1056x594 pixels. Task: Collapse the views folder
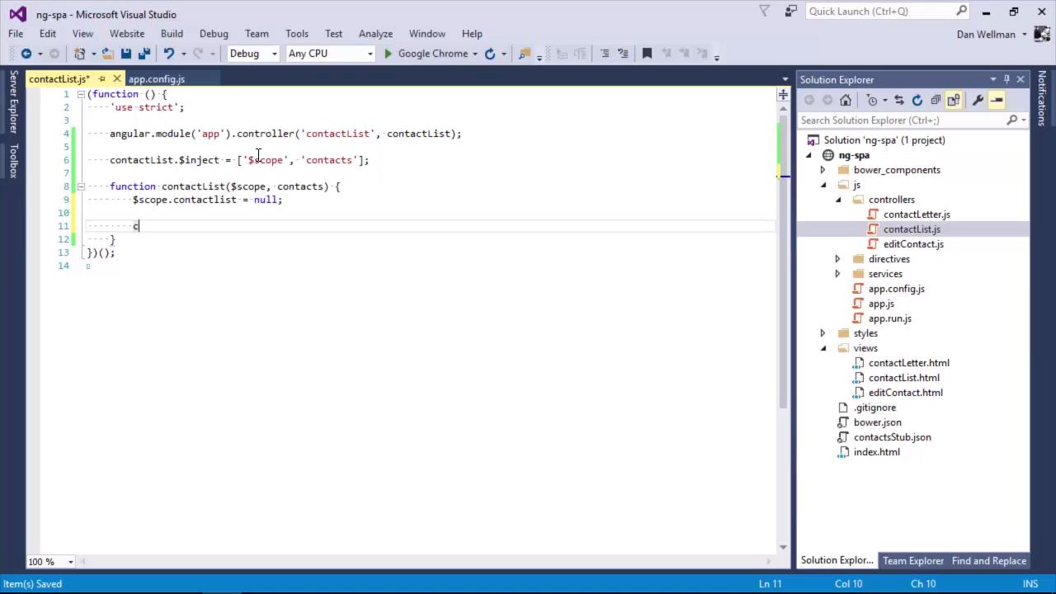coord(823,348)
